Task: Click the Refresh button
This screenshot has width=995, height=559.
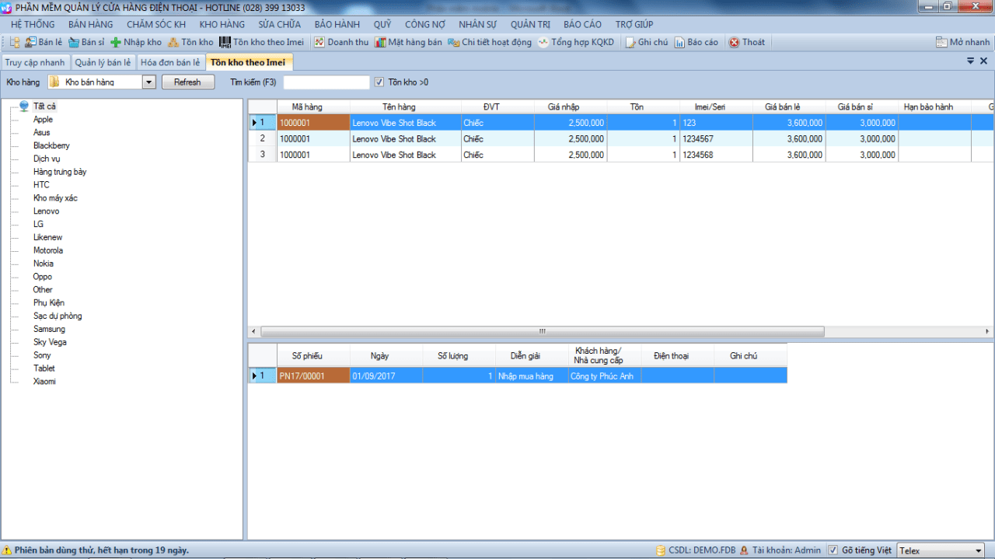Action: coord(187,82)
